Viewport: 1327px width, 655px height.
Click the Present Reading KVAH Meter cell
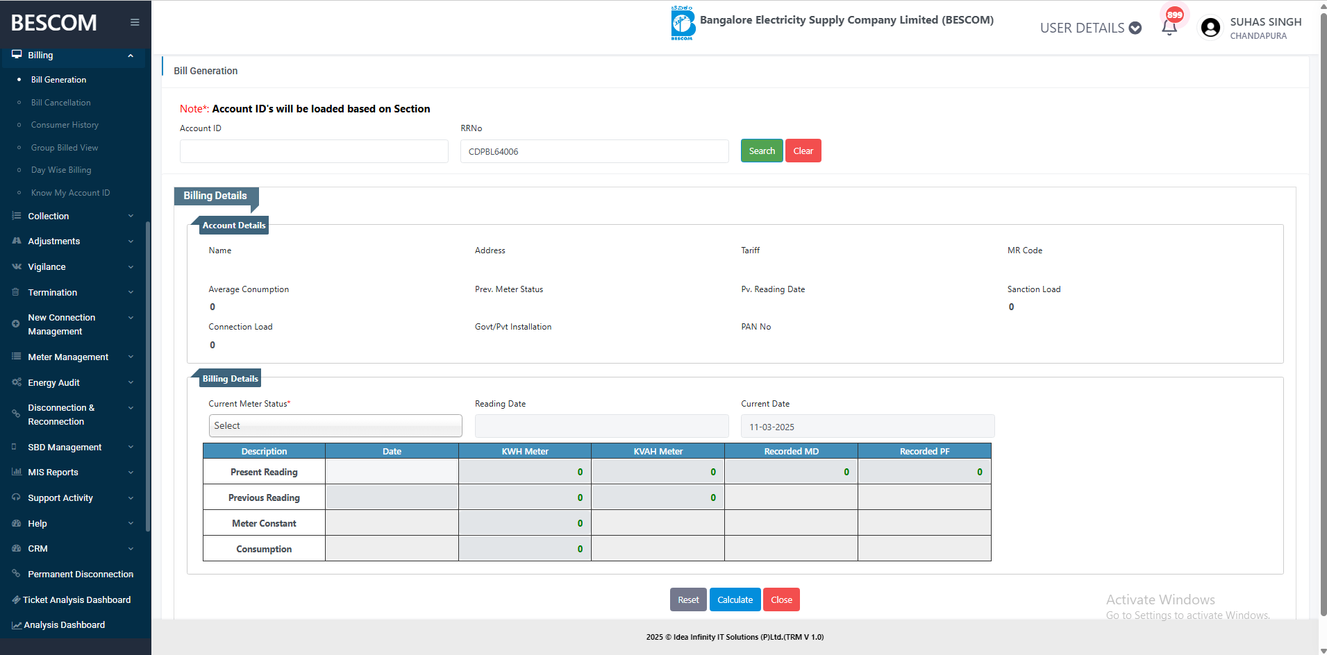658,472
